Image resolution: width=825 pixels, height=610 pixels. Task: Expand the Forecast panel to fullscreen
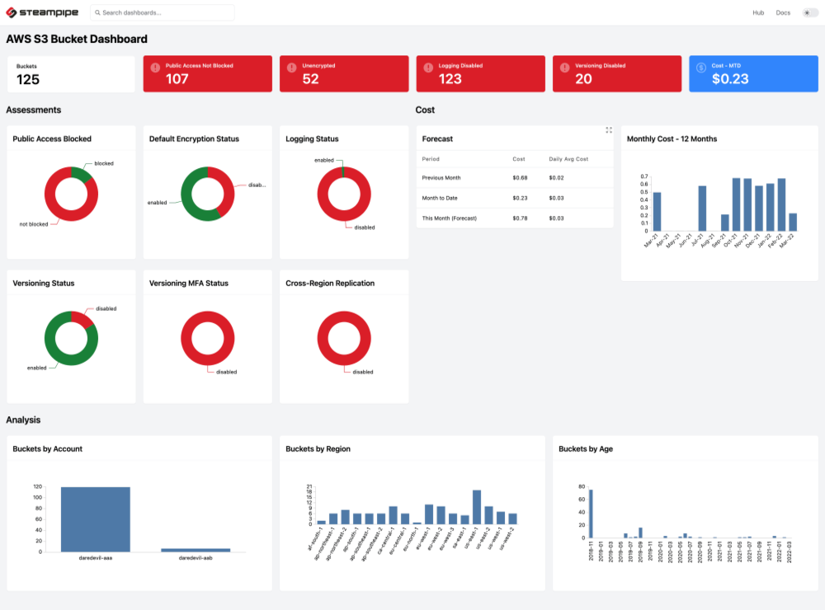(609, 130)
